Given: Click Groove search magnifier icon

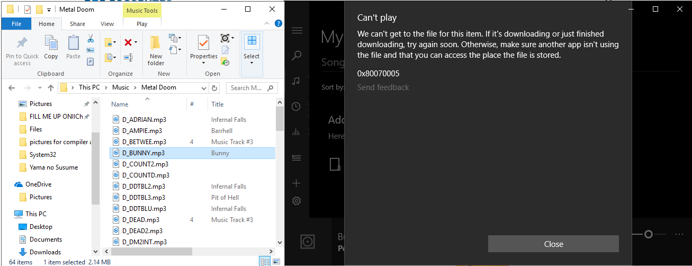Looking at the screenshot, I should coord(297,55).
